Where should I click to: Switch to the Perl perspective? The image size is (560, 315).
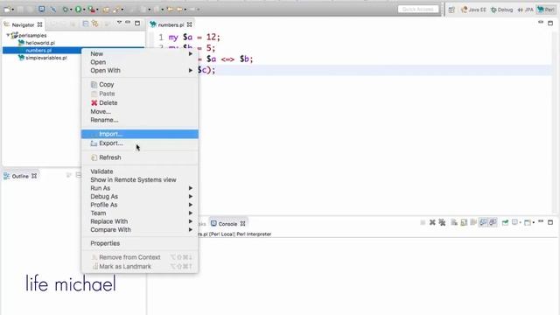click(x=546, y=10)
